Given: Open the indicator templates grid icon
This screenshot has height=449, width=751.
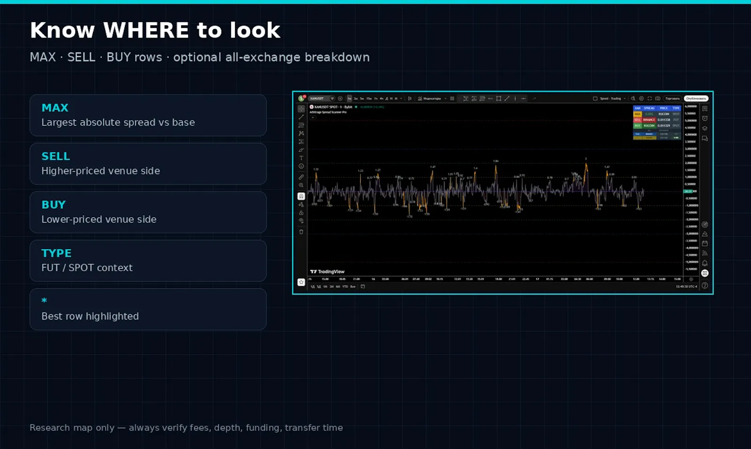Looking at the screenshot, I should (x=452, y=99).
